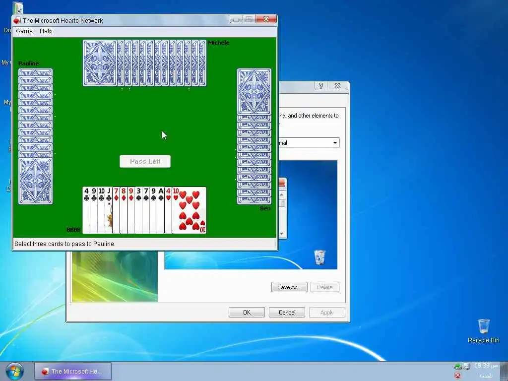This screenshot has width=508, height=381.
Task: Click the Hearts window title bar icon
Action: click(x=17, y=20)
